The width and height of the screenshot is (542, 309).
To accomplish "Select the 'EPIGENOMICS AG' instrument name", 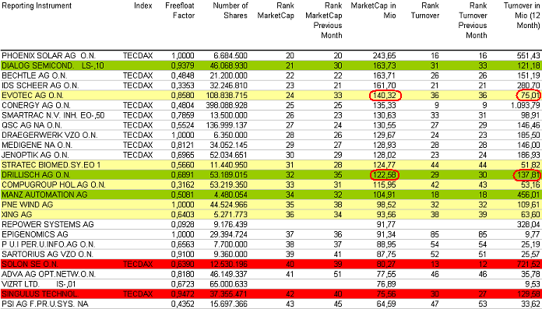I will [x=35, y=235].
